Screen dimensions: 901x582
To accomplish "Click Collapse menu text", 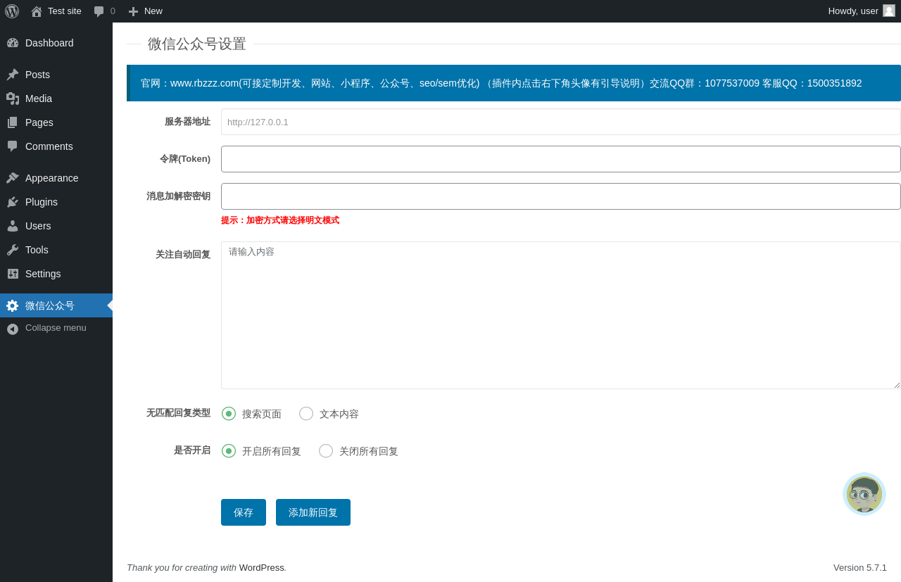I will (56, 328).
